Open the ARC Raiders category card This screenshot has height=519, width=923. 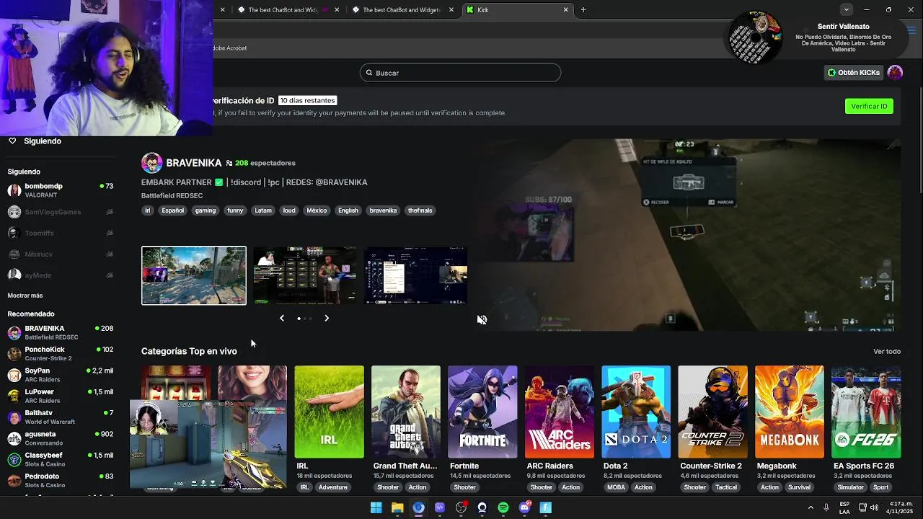tap(560, 412)
